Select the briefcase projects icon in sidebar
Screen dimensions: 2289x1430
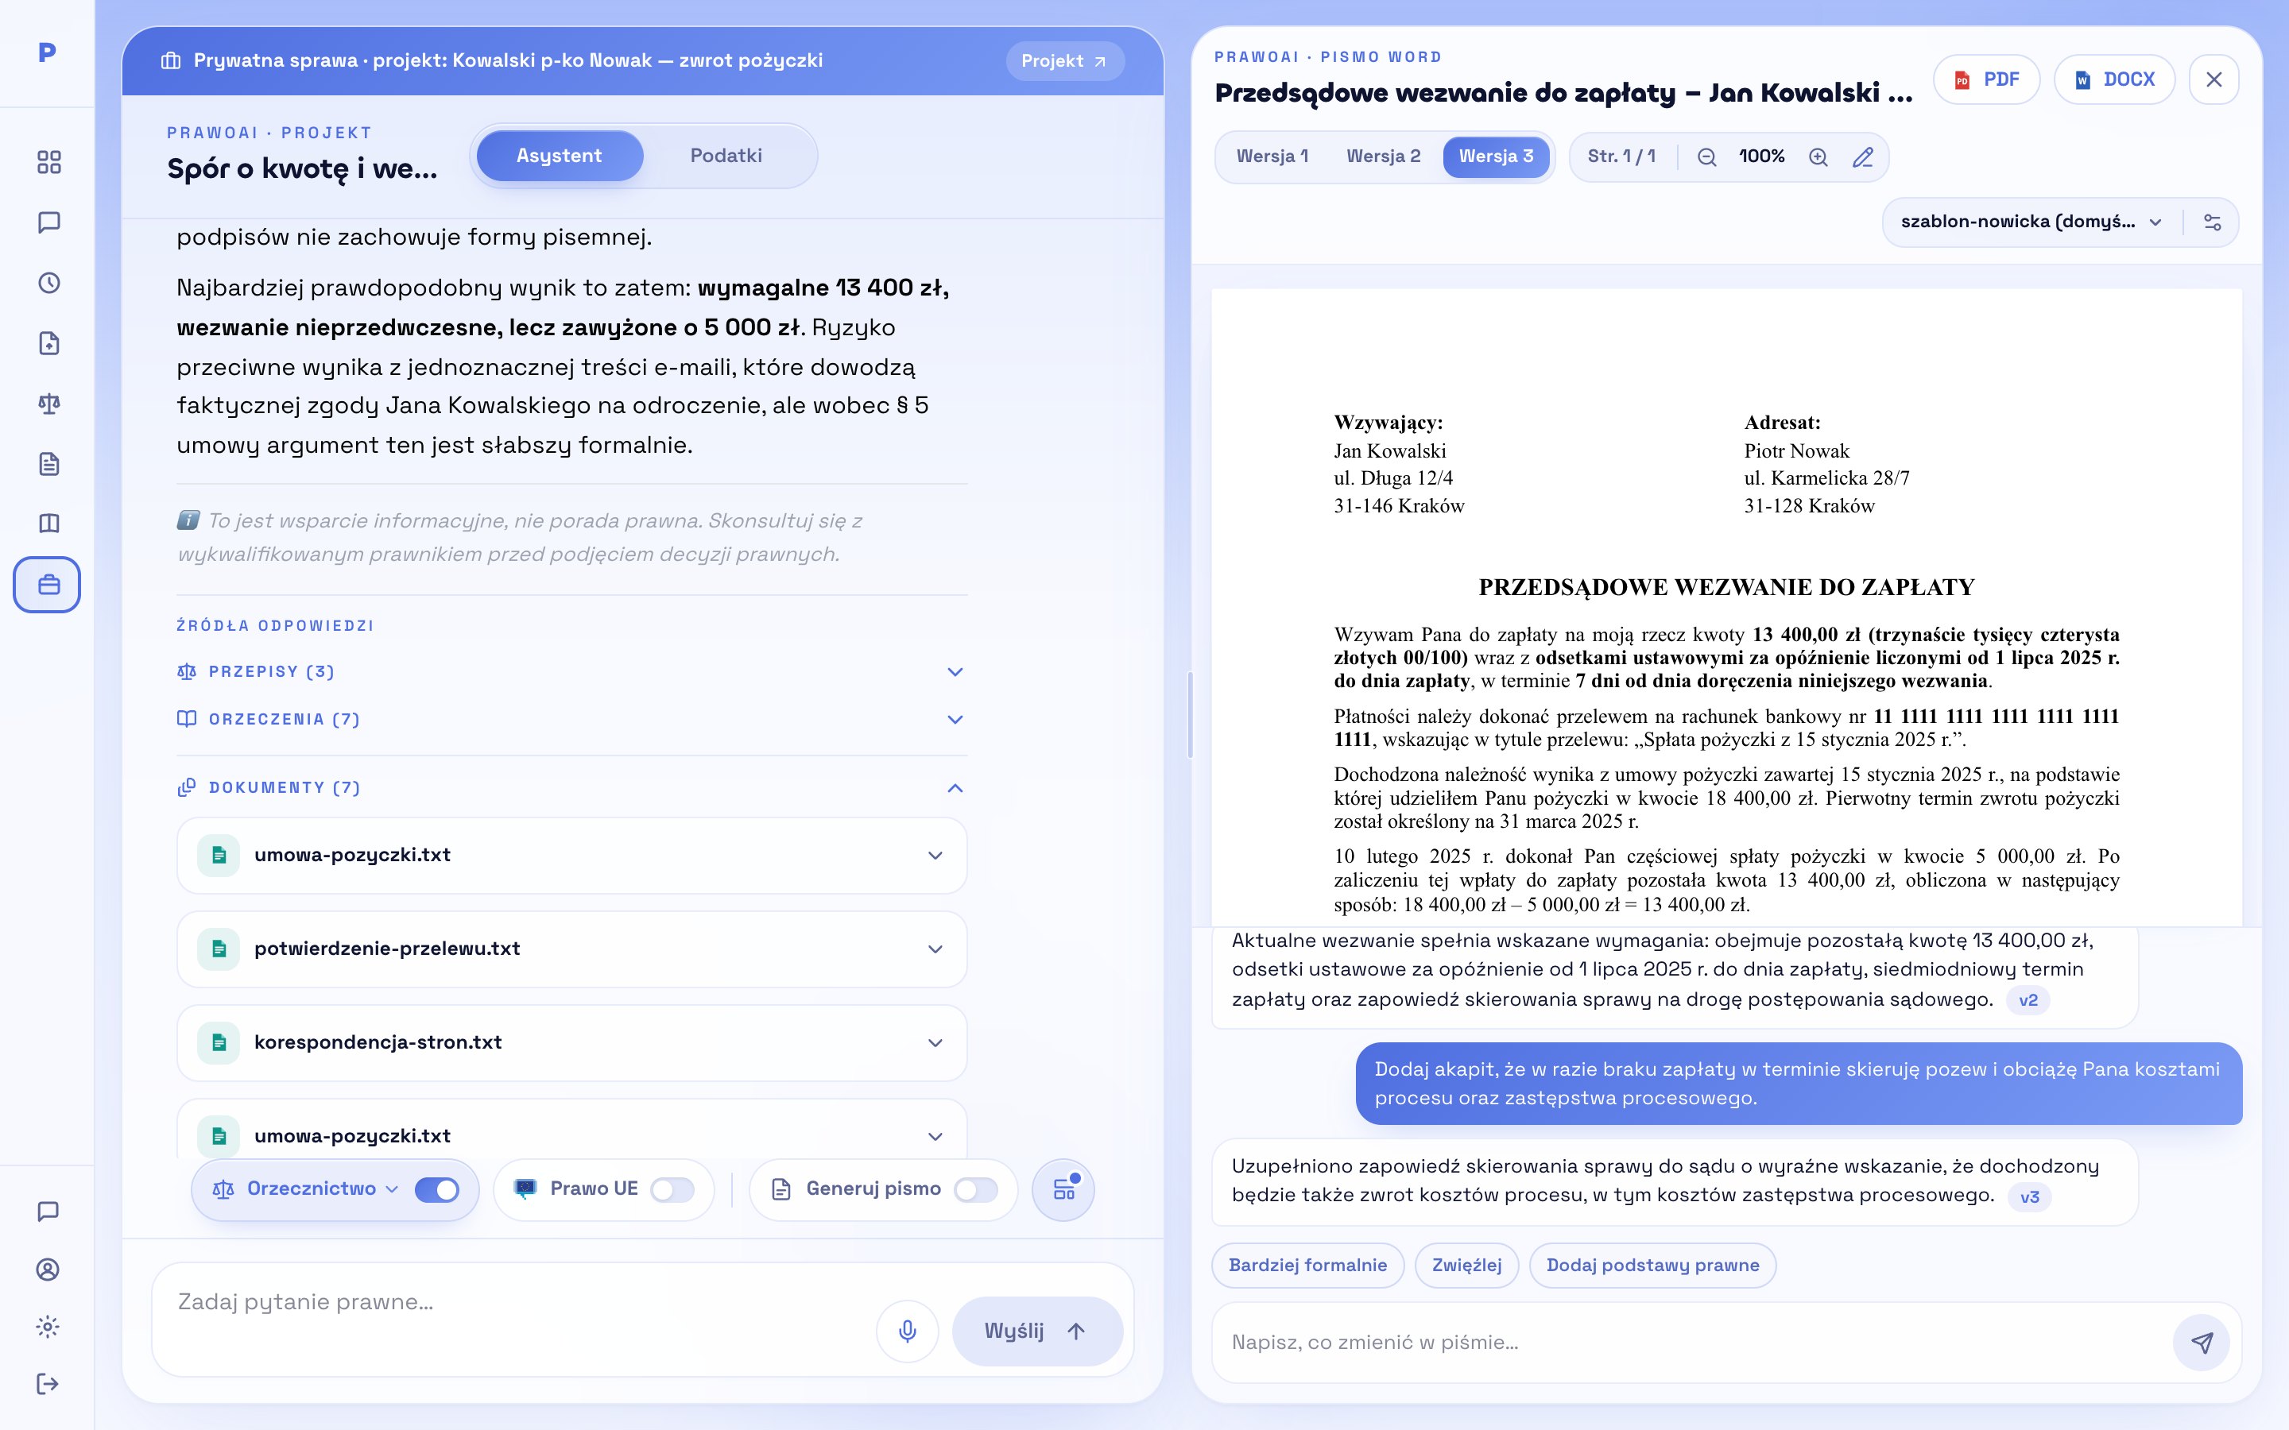[48, 585]
